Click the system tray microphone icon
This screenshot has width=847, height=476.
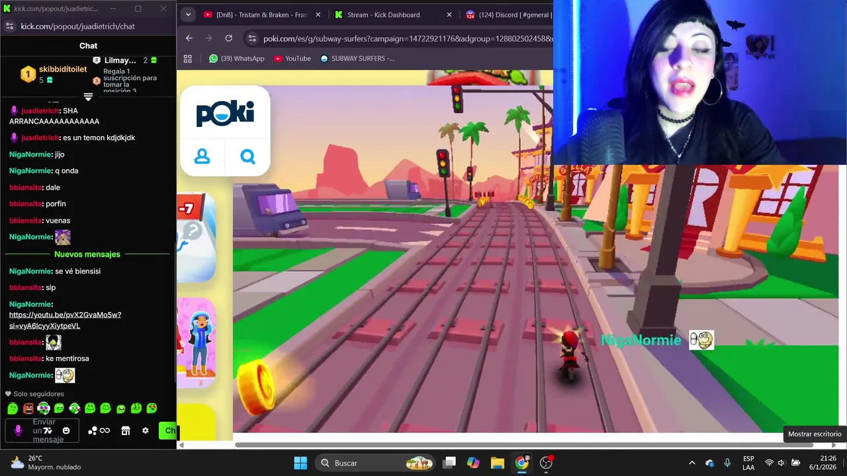point(727,463)
